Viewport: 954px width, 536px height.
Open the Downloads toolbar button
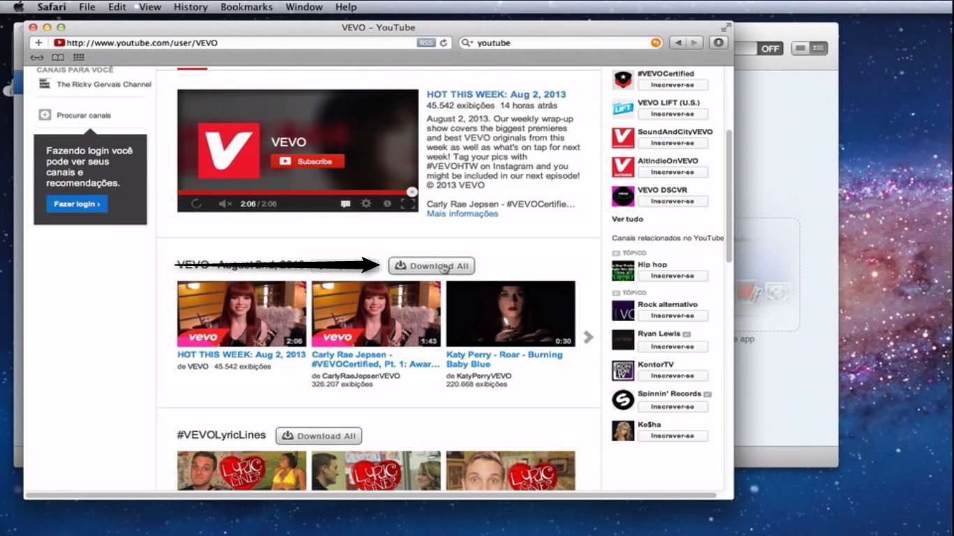click(719, 43)
